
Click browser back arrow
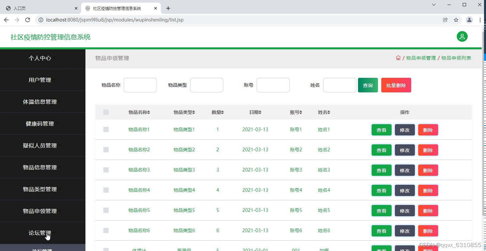pyautogui.click(x=6, y=20)
